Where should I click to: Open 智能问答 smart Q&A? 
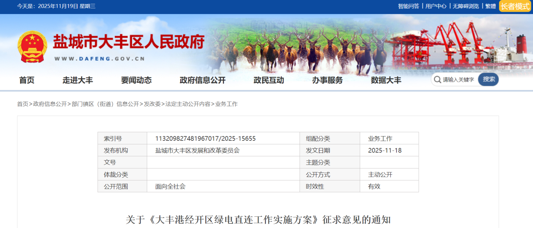point(408,6)
